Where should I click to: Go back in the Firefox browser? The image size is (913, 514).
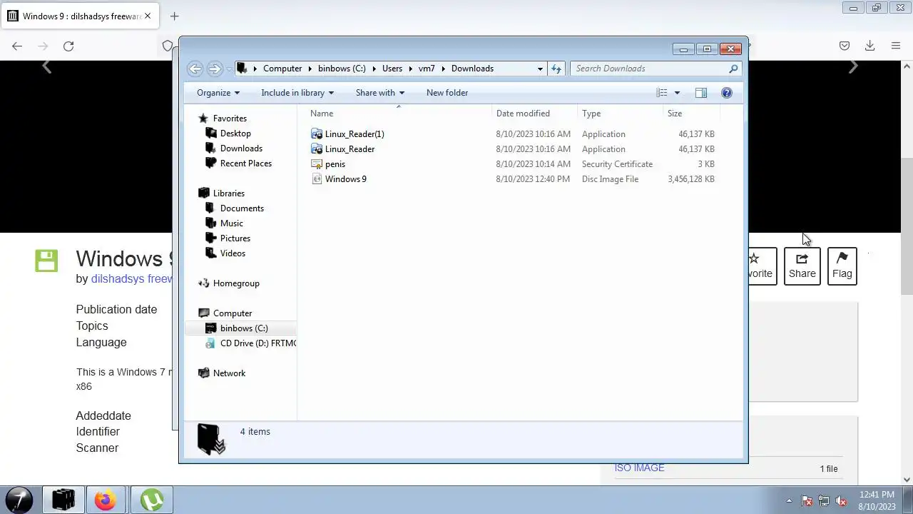click(17, 46)
